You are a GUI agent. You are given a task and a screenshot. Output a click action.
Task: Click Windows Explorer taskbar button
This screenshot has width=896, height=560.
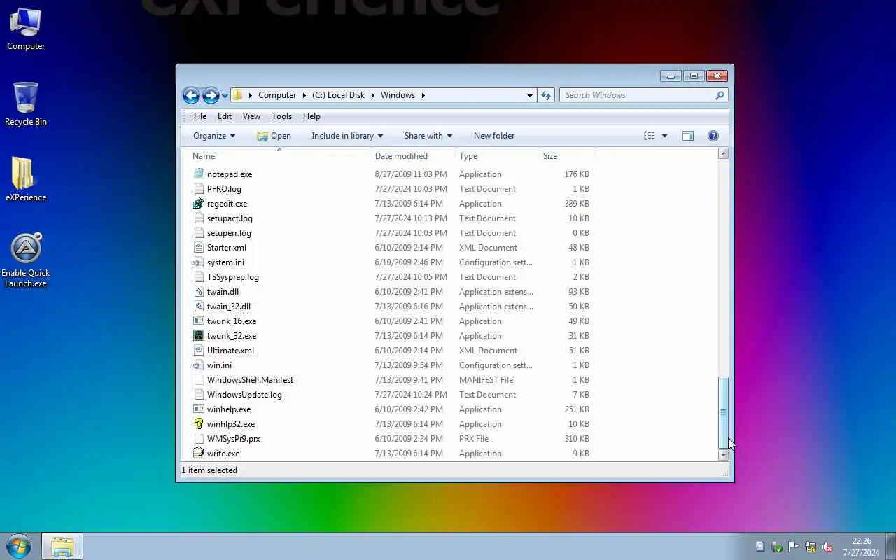pyautogui.click(x=62, y=546)
